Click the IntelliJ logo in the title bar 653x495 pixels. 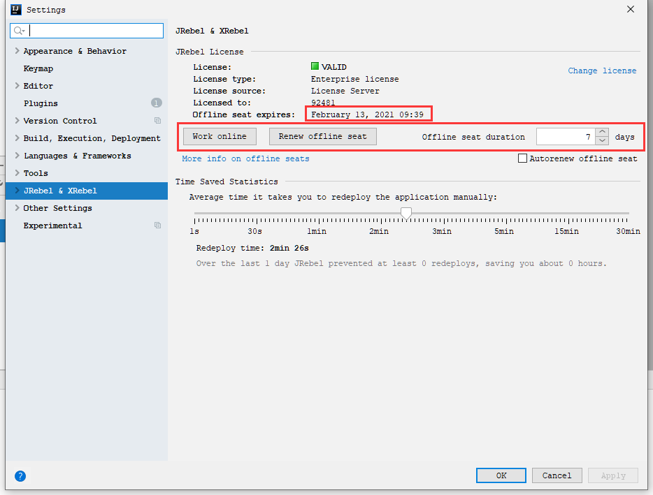coord(15,10)
